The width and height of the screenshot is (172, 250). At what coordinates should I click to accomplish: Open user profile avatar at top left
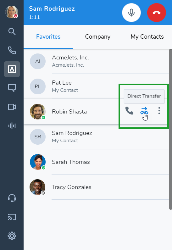click(x=12, y=12)
